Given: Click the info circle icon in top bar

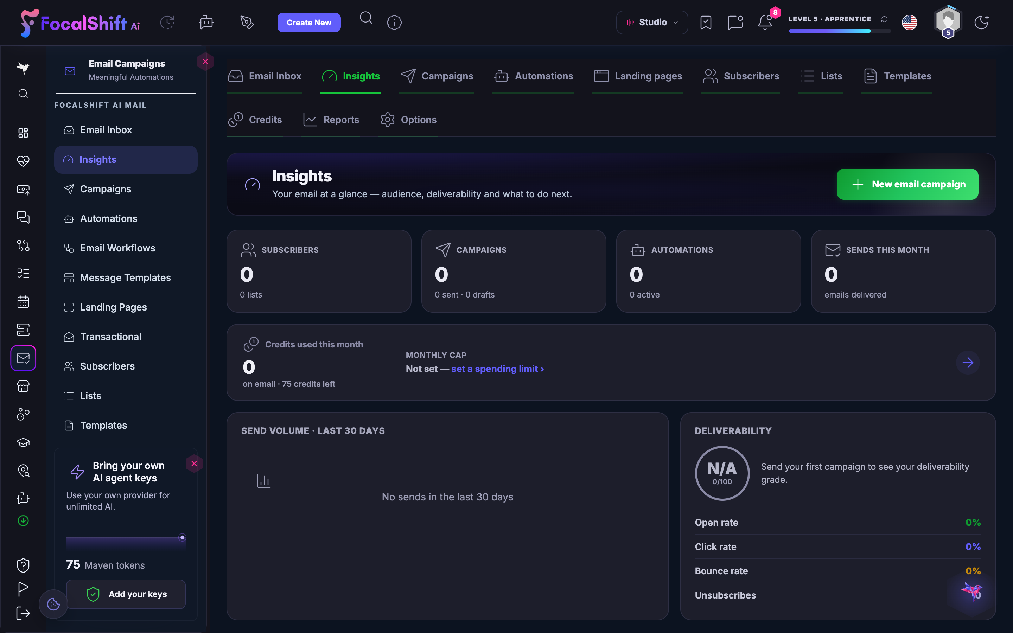Looking at the screenshot, I should click(394, 22).
